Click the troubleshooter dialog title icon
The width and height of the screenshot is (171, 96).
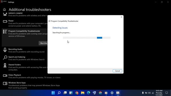tap(49, 21)
